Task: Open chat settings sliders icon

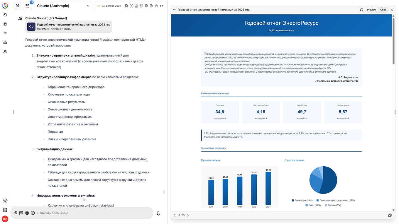Action: coord(27,6)
